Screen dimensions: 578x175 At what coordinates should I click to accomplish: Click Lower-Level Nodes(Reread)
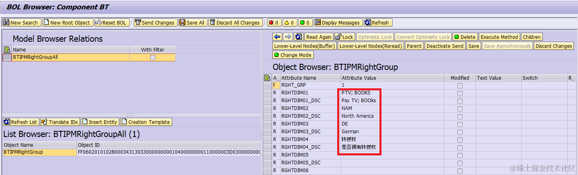(371, 46)
